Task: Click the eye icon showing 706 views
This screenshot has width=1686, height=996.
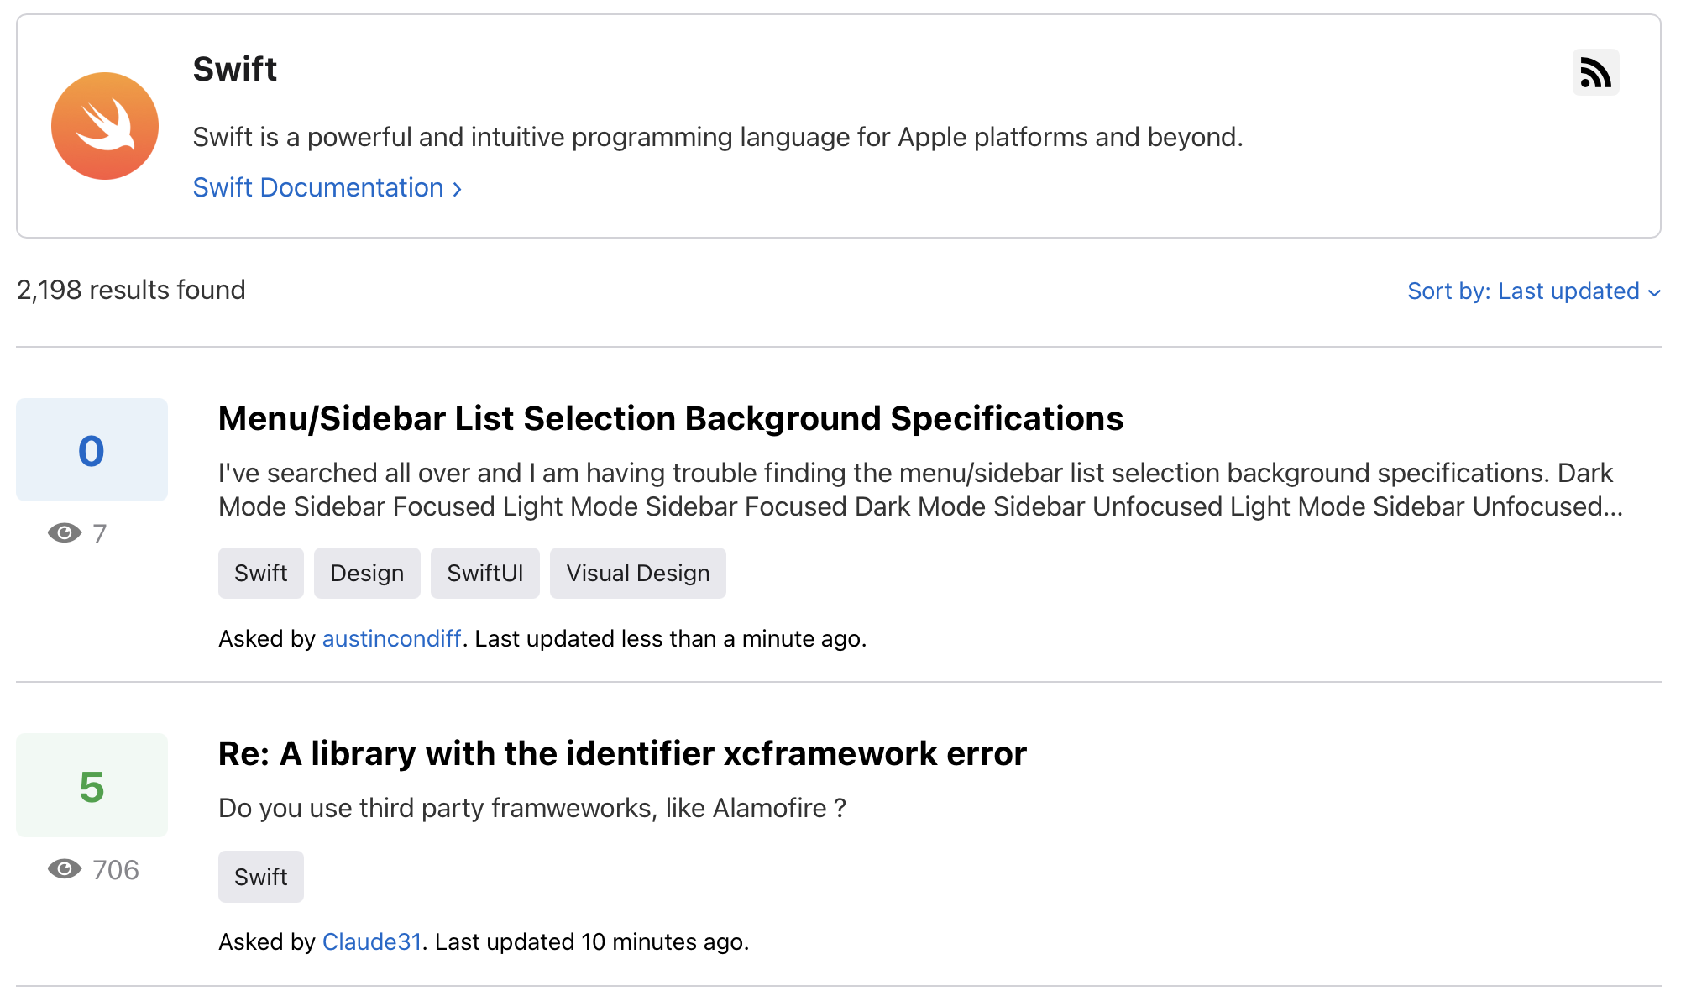Action: click(x=65, y=869)
